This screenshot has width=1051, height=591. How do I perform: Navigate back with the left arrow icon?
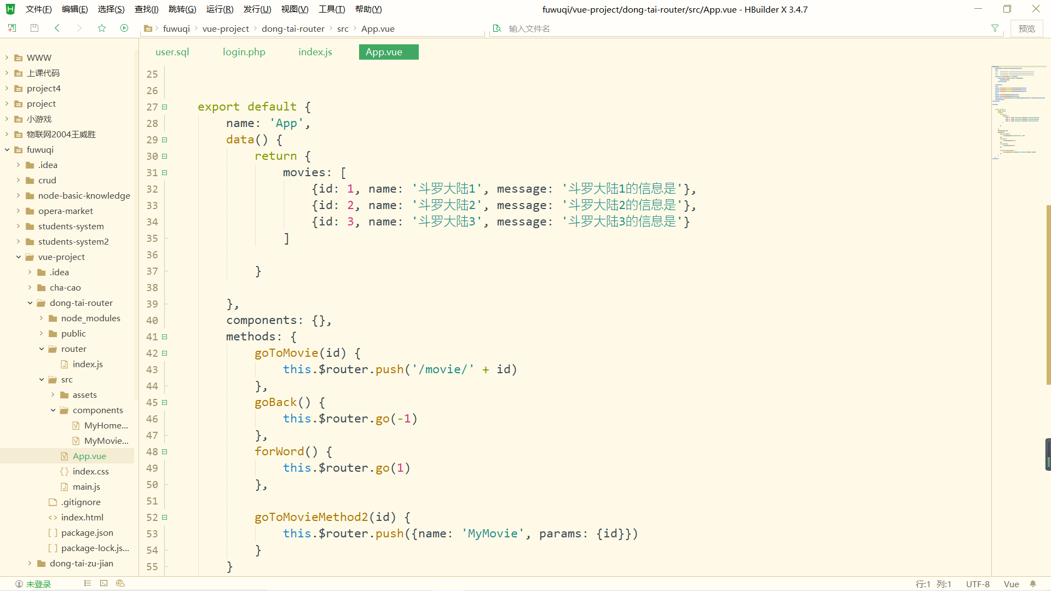[x=57, y=28]
